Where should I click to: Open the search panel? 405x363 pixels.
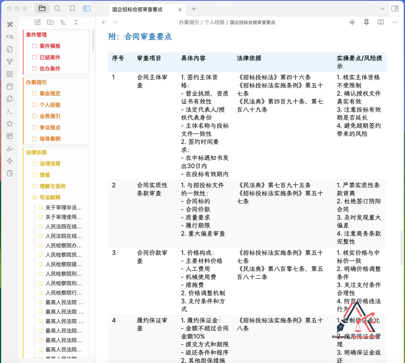57,8
